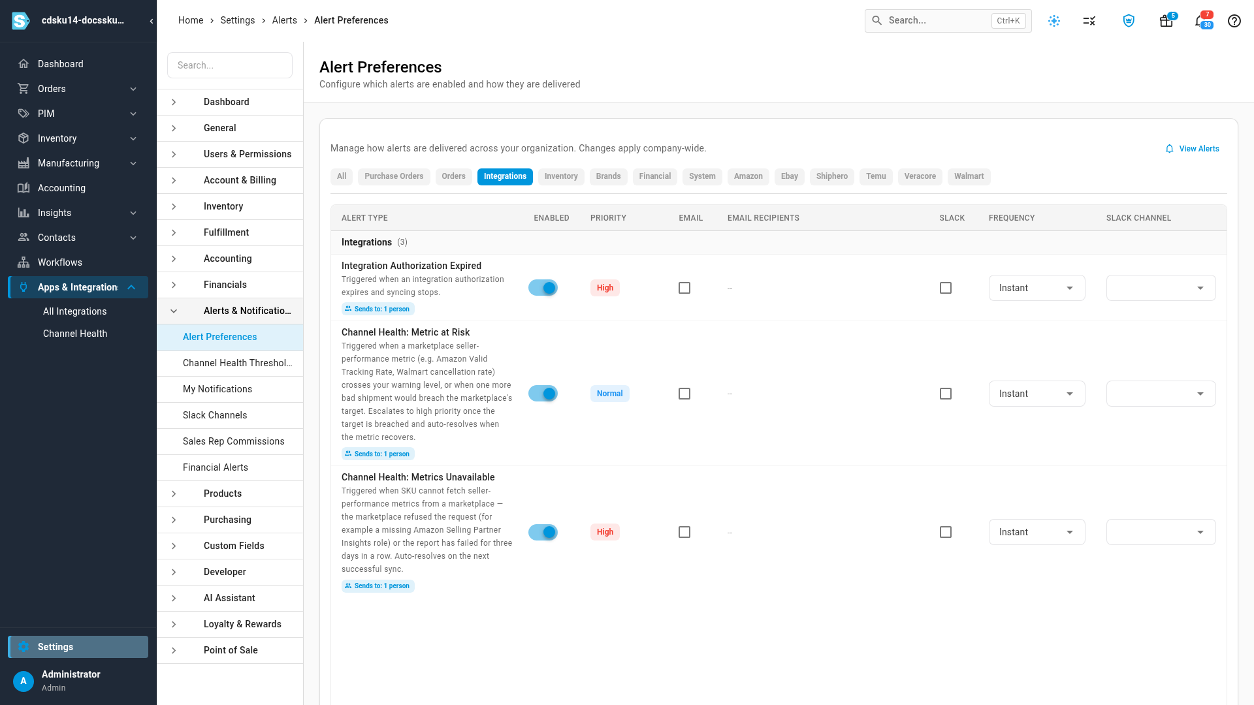Viewport: 1254px width, 705px height.
Task: Check Slack for Integration Authorization Expired
Action: [x=946, y=288]
